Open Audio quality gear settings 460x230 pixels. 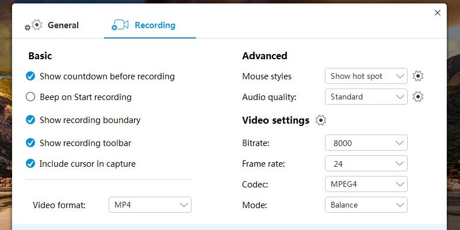pos(418,97)
